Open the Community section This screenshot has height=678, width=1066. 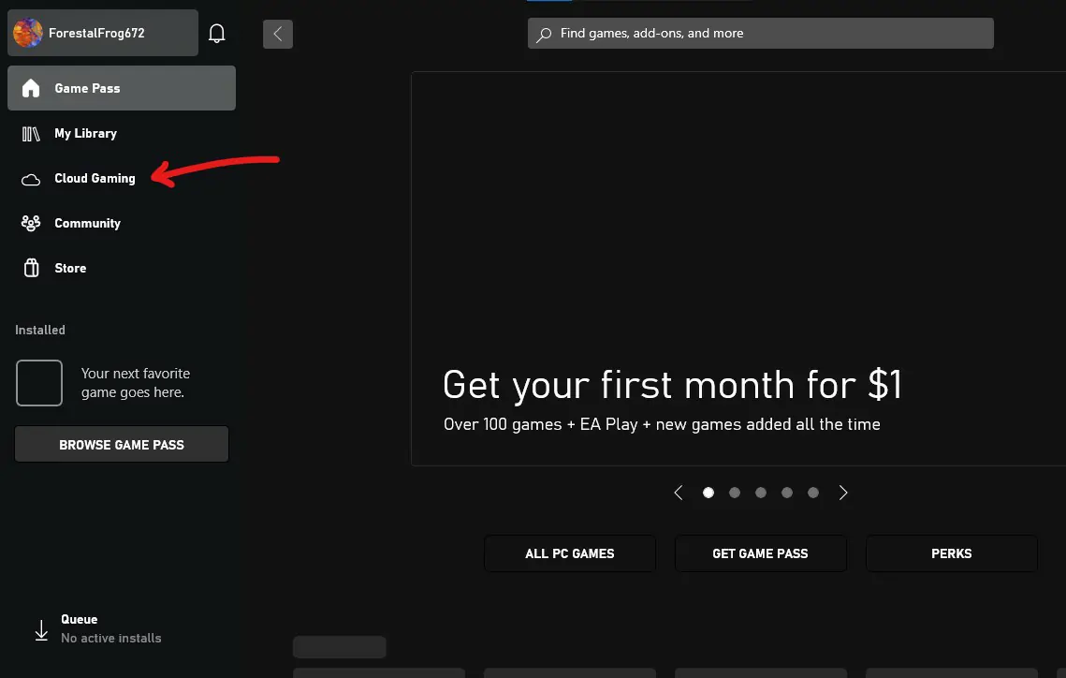[x=122, y=223]
